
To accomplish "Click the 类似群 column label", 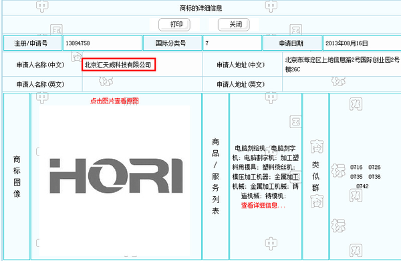I will tap(315, 176).
